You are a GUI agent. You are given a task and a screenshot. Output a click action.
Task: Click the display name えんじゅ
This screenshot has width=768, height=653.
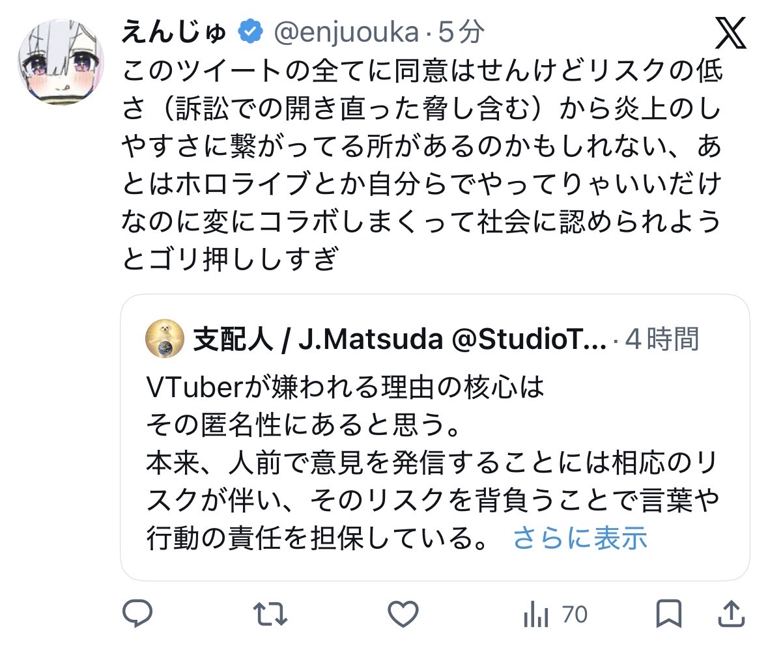coord(174,31)
